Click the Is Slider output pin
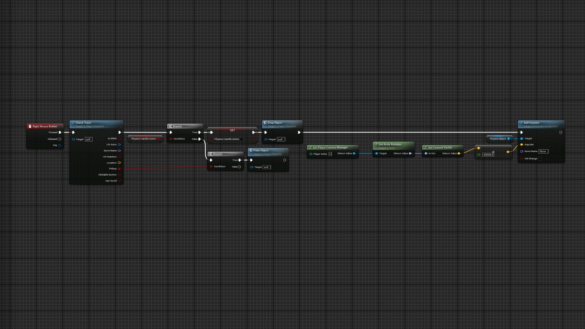 click(x=119, y=138)
